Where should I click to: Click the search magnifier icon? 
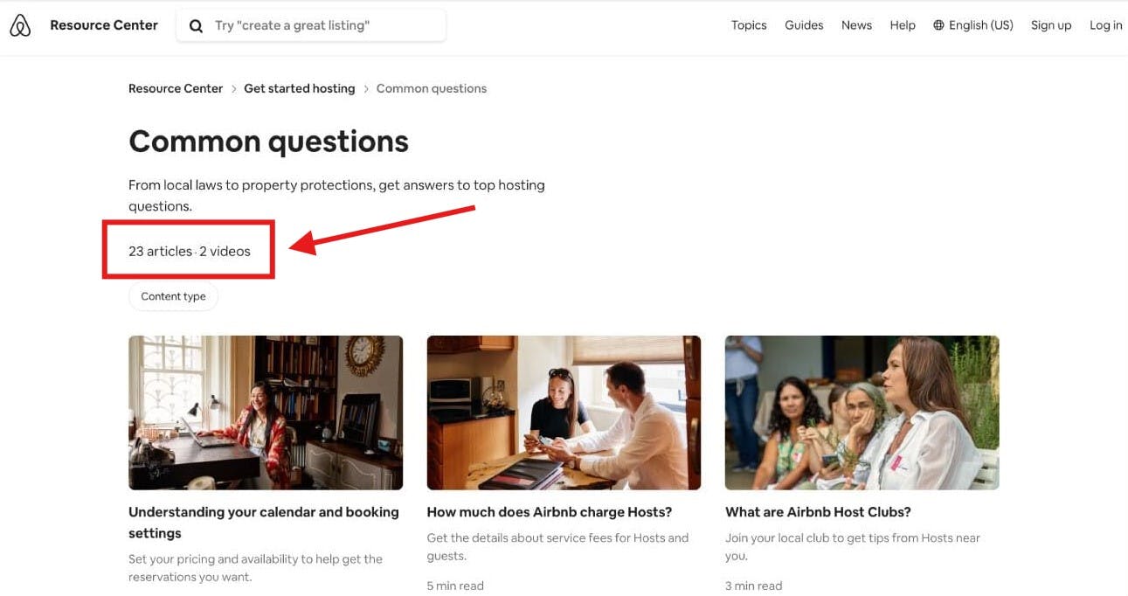[x=197, y=26]
